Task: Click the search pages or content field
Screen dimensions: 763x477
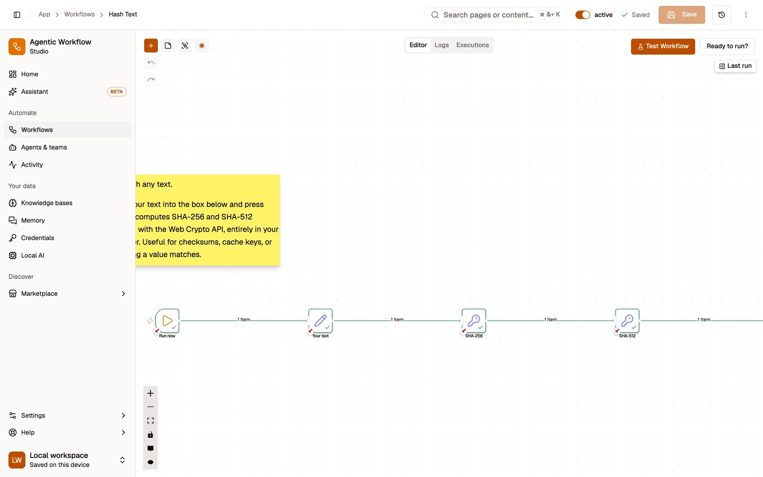Action: 495,15
